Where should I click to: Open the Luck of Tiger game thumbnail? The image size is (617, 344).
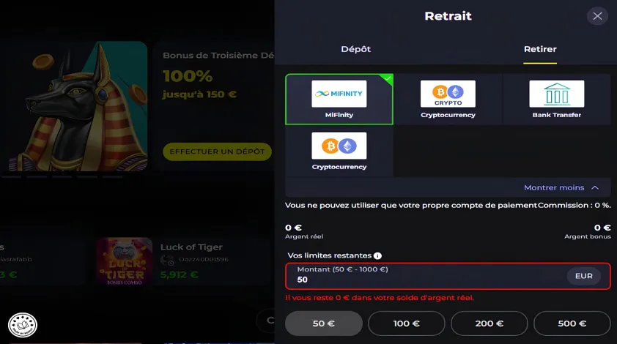pyautogui.click(x=125, y=261)
